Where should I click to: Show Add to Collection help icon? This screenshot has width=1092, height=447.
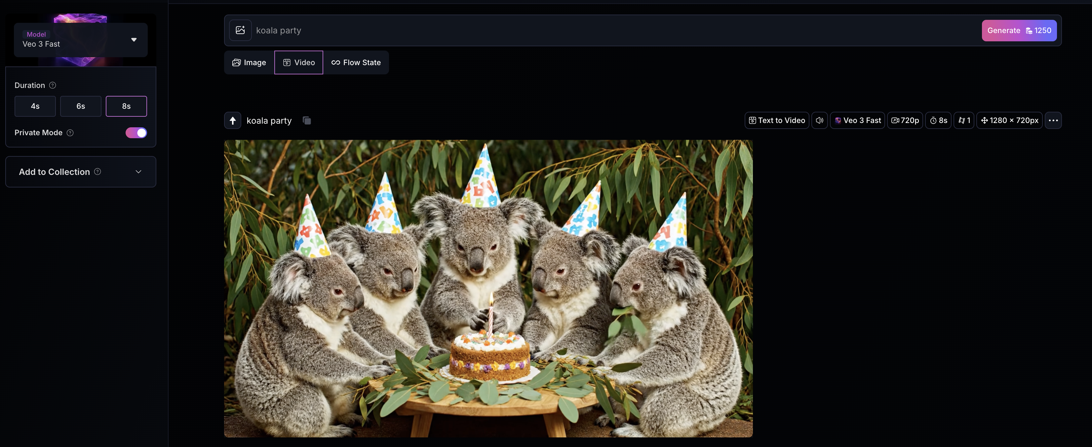pyautogui.click(x=97, y=171)
